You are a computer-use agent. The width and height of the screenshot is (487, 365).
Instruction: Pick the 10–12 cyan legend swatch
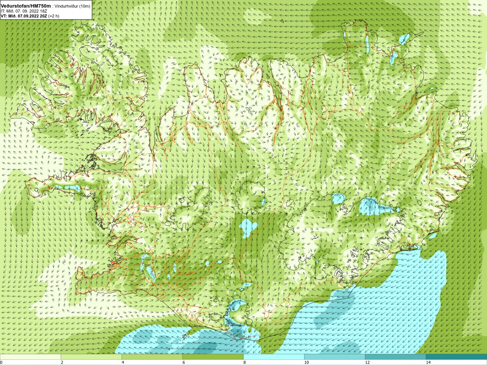(335, 357)
